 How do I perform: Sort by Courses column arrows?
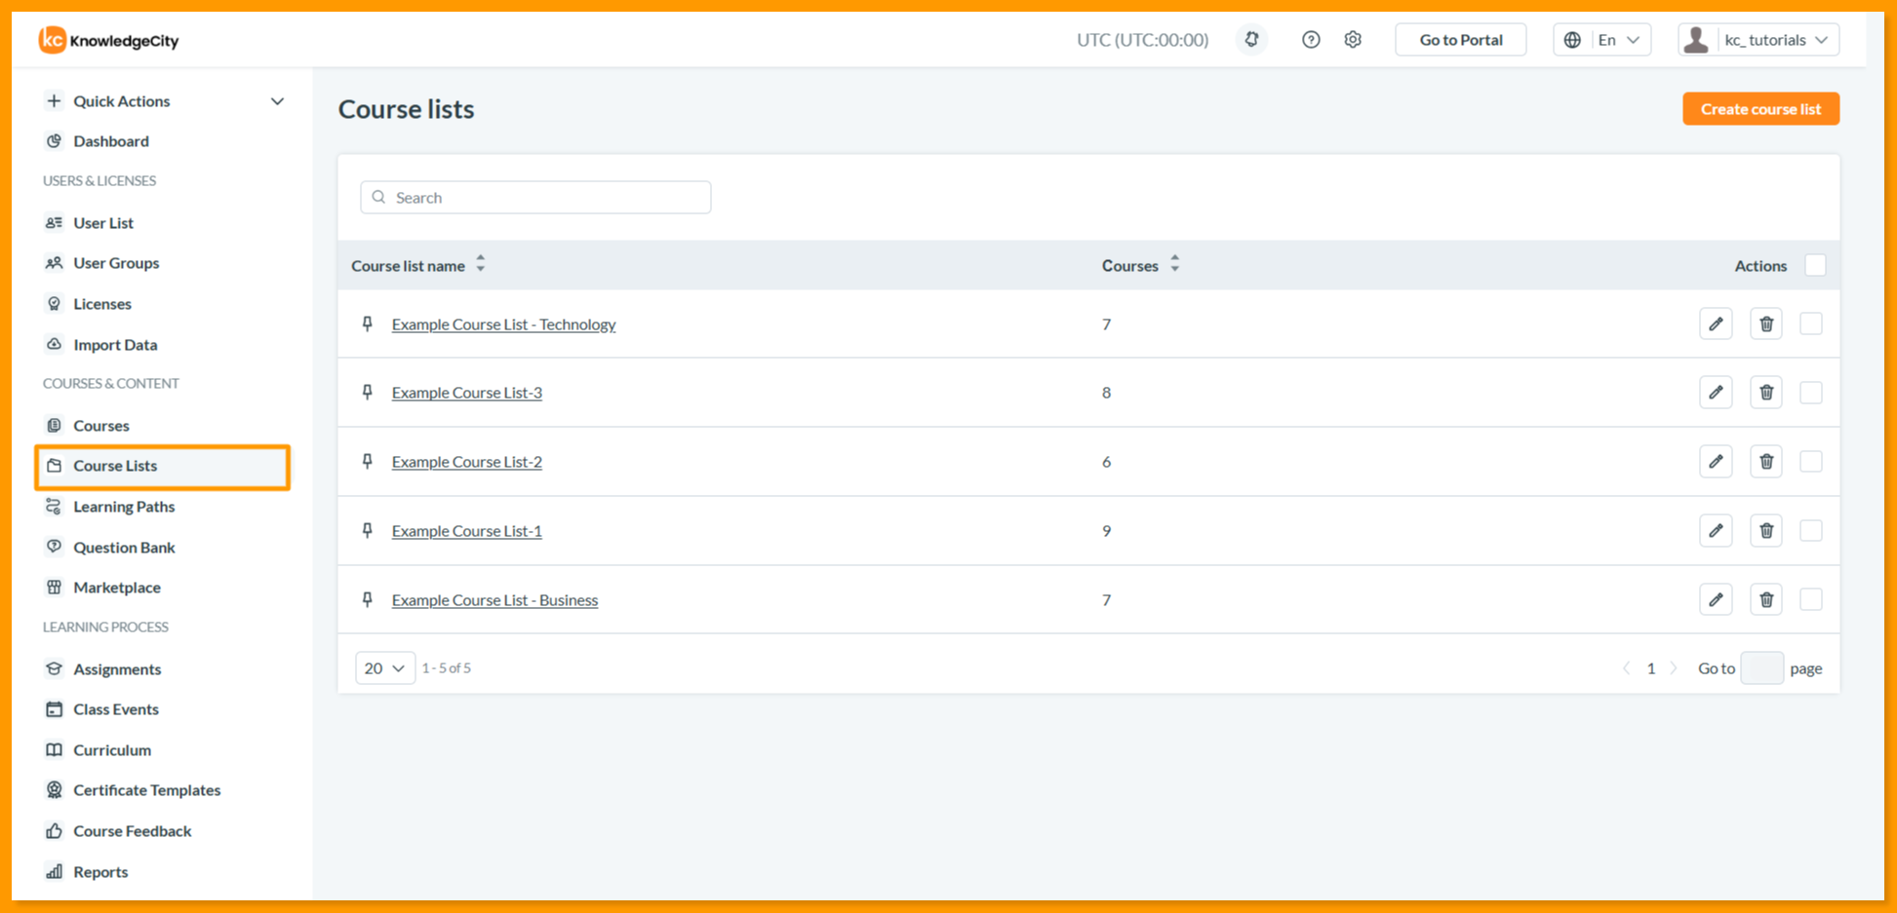(x=1175, y=264)
